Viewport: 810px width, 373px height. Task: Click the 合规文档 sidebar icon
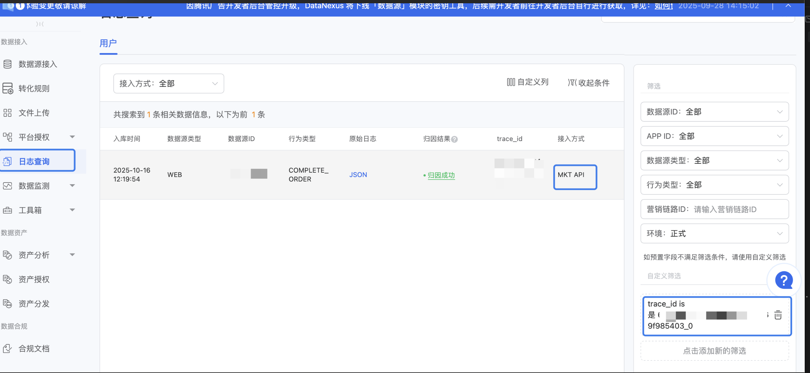7,348
